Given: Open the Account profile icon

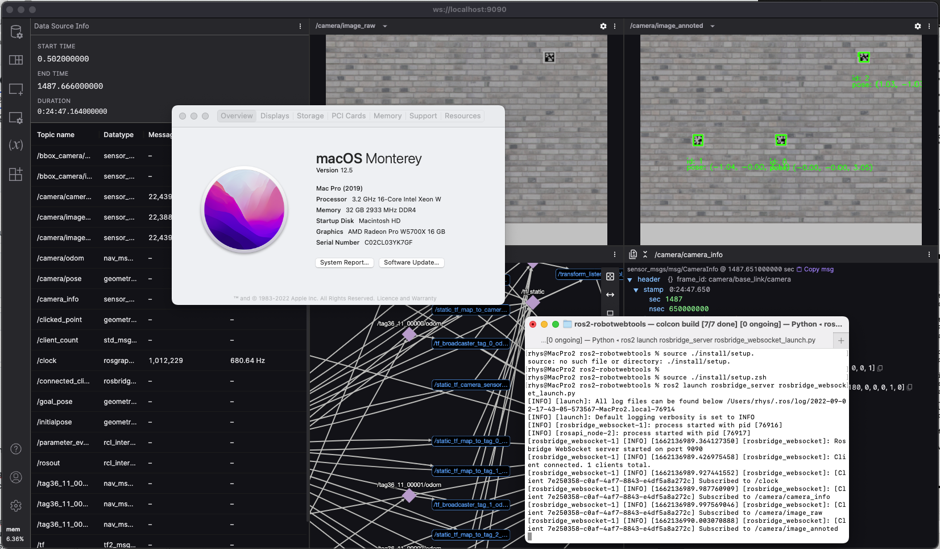Looking at the screenshot, I should 16,477.
